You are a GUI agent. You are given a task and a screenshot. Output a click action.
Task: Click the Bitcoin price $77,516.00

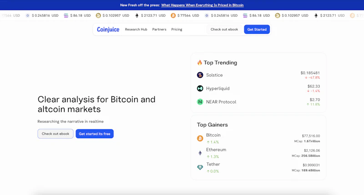pyautogui.click(x=311, y=136)
